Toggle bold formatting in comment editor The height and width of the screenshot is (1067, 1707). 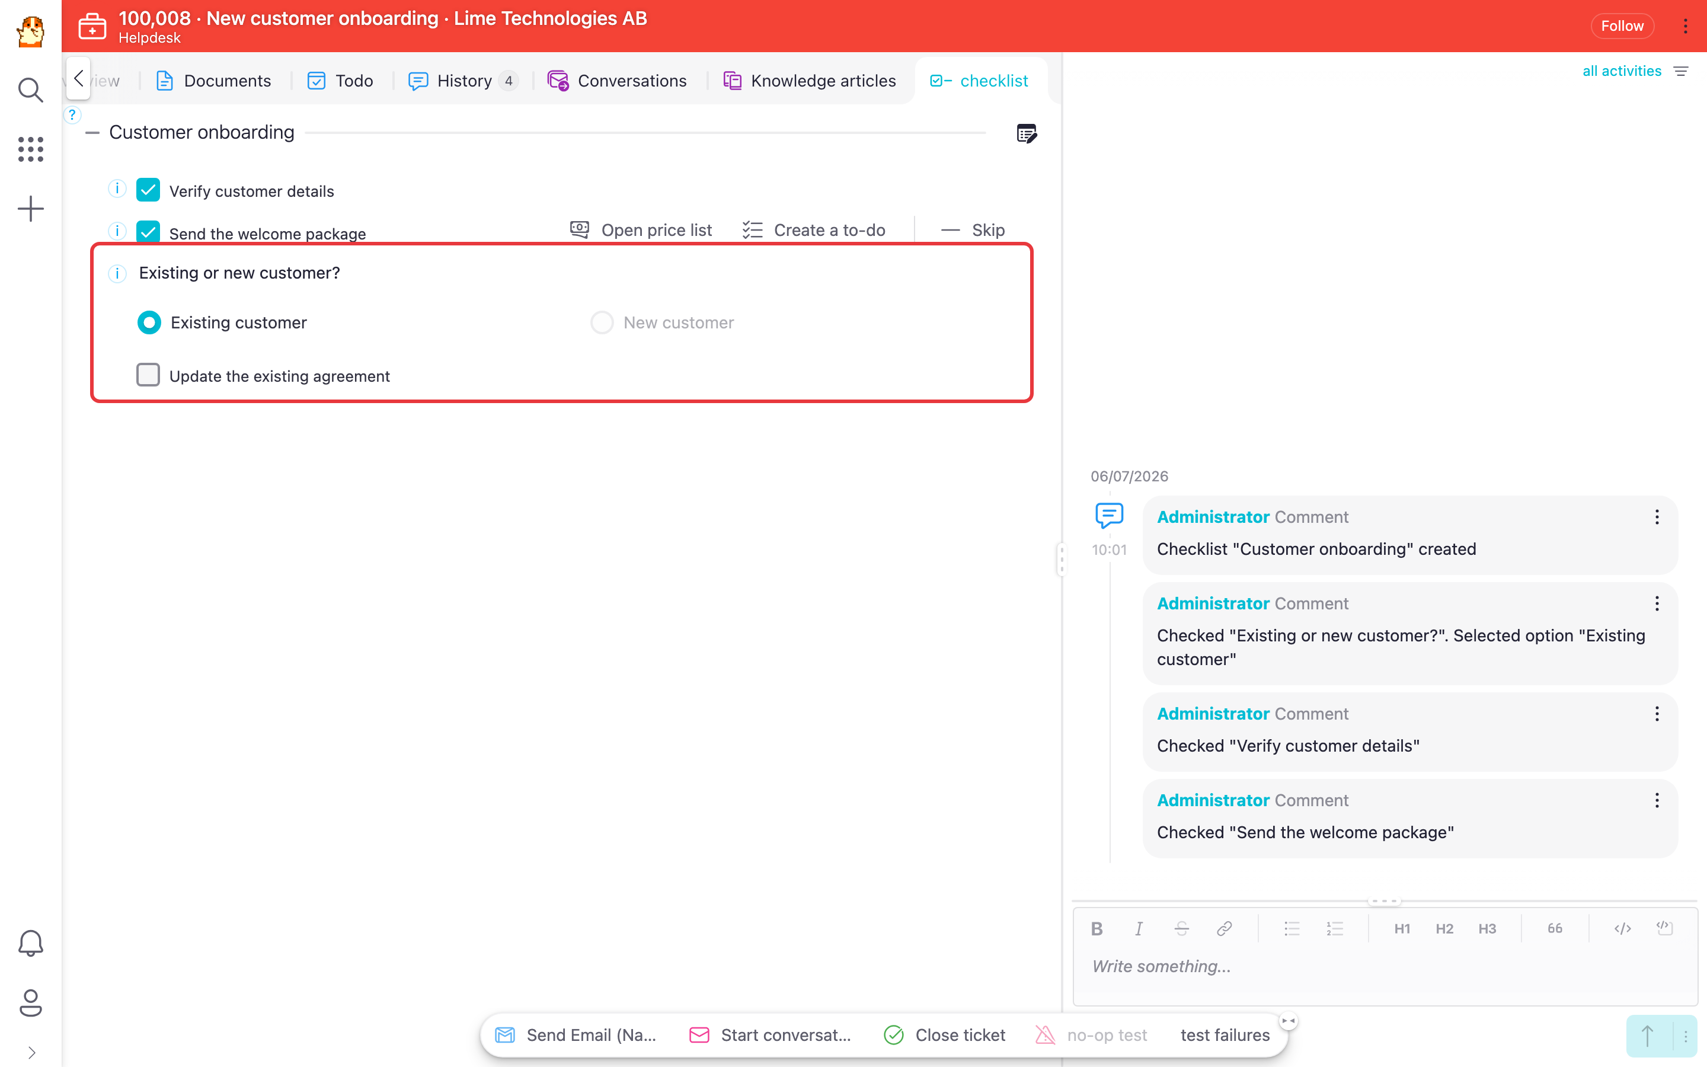1096,929
